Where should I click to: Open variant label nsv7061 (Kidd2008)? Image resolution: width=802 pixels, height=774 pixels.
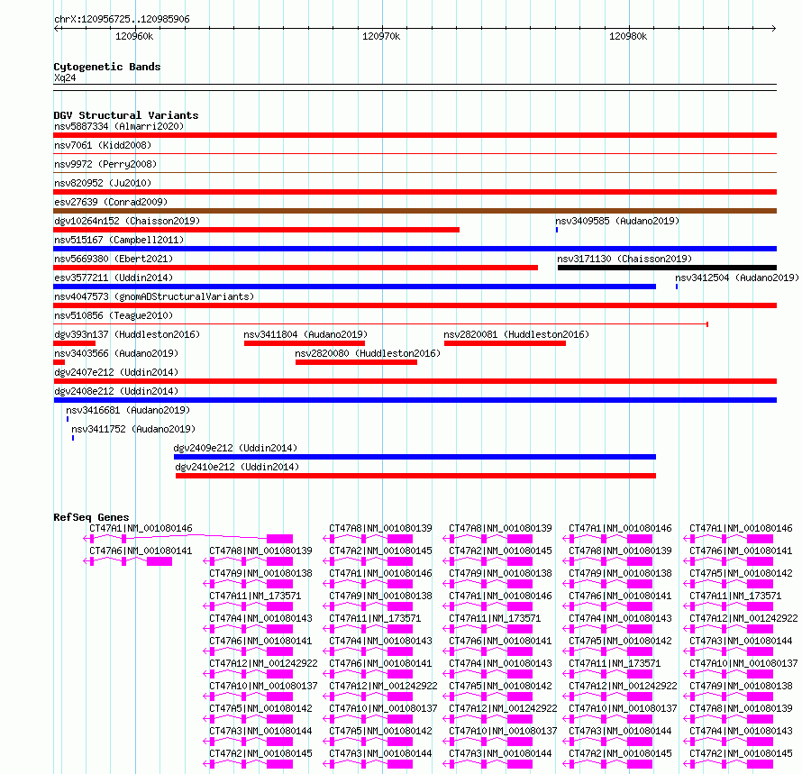103,145
